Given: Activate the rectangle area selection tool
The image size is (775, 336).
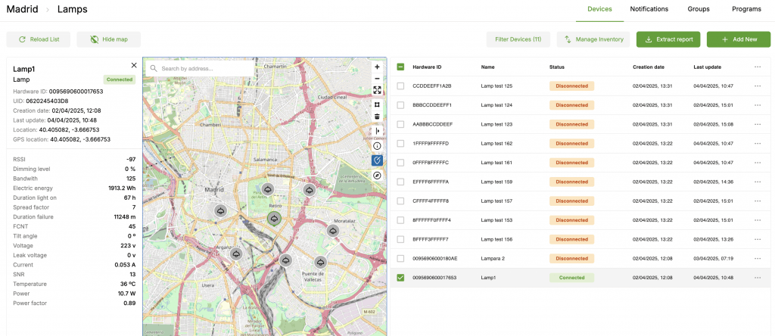Looking at the screenshot, I should click(377, 104).
